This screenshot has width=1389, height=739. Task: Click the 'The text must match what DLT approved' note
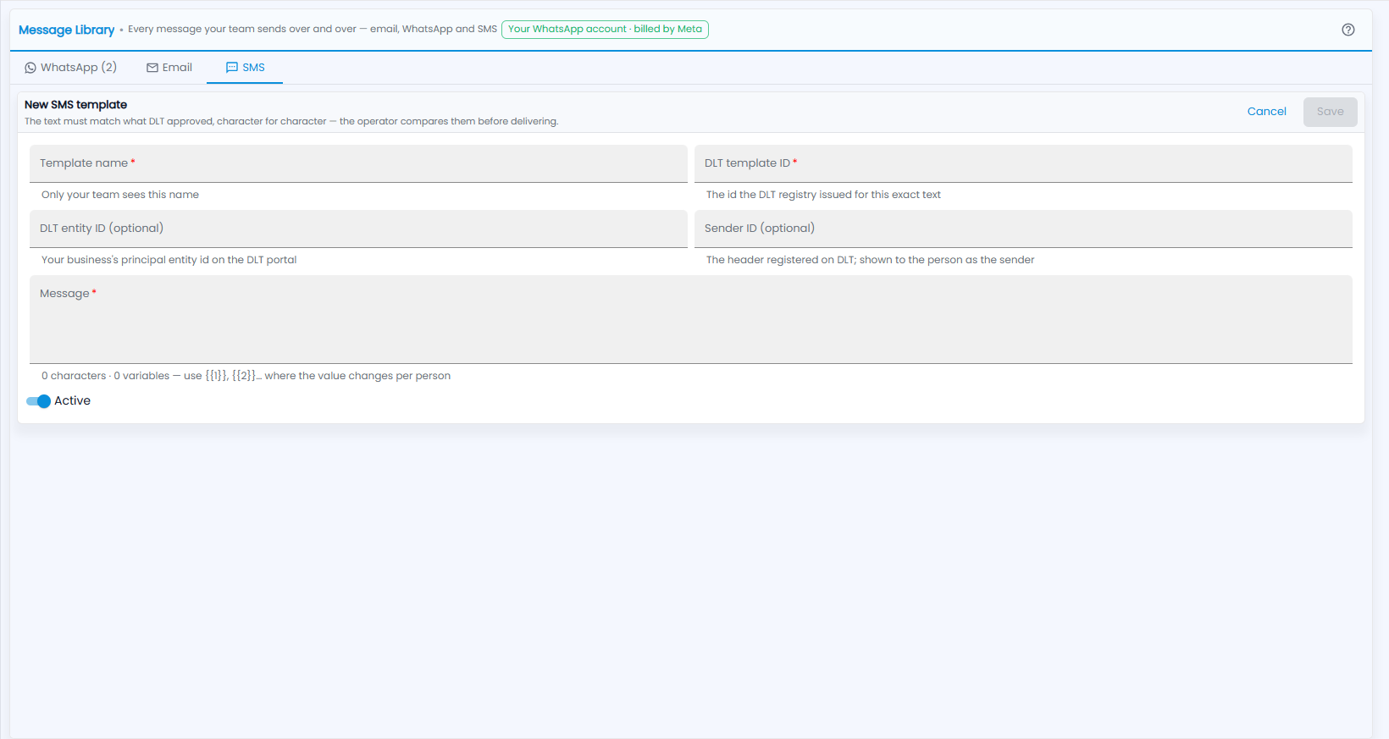point(291,121)
